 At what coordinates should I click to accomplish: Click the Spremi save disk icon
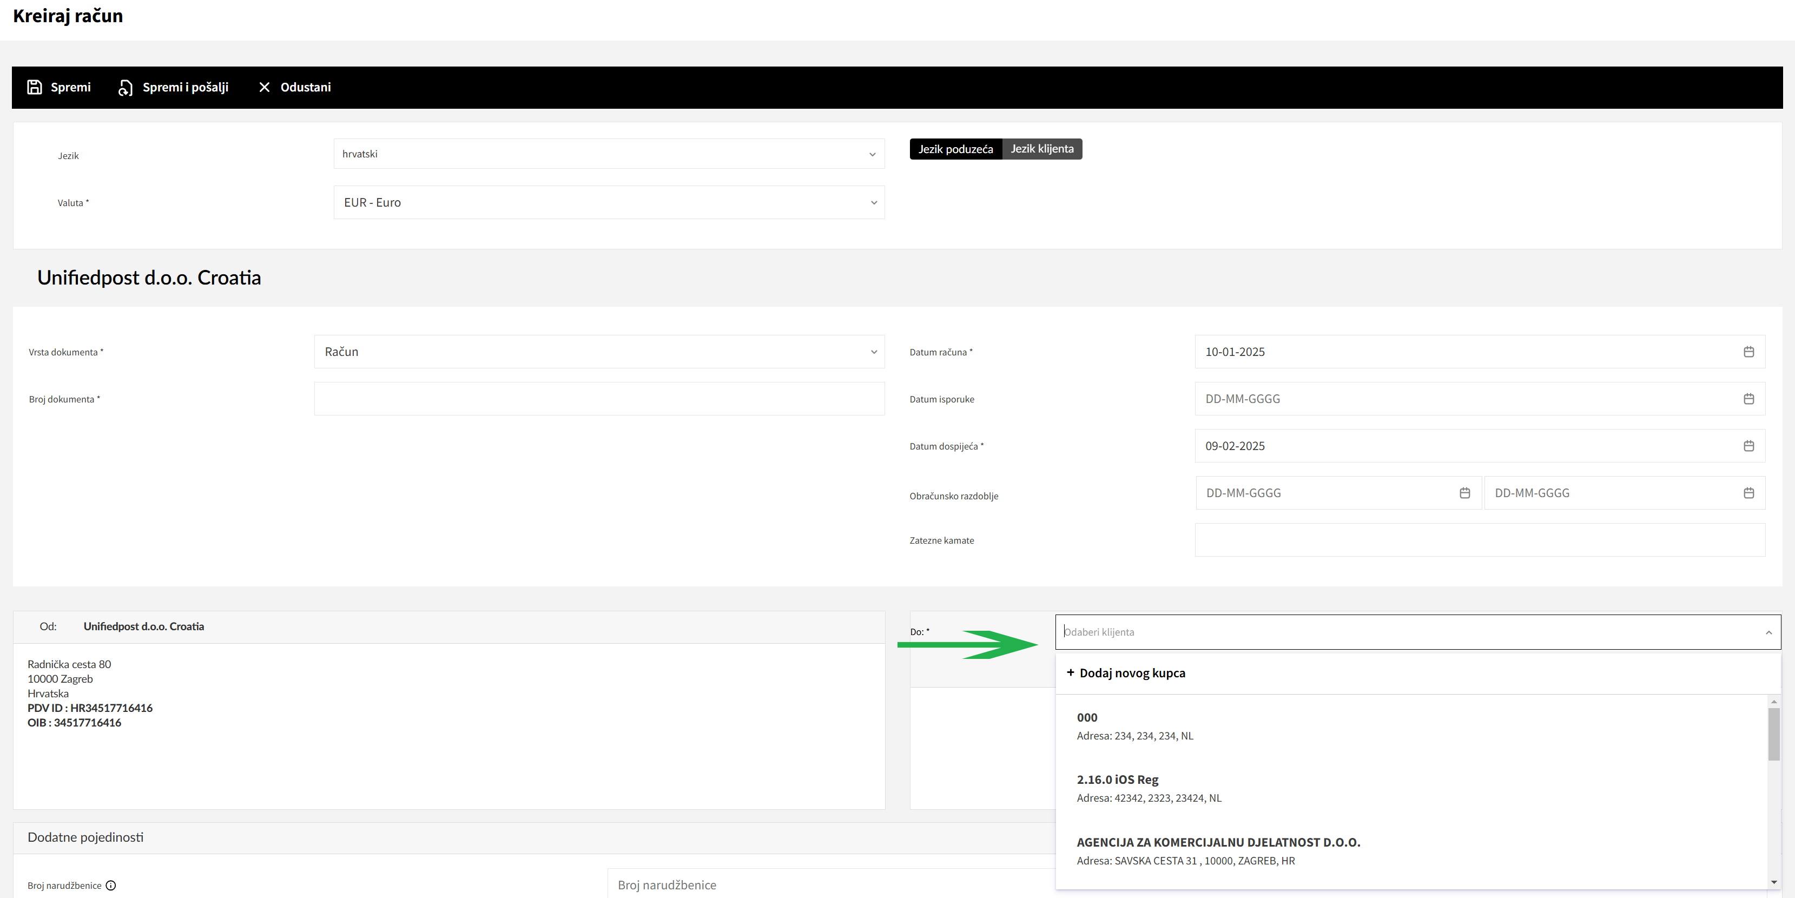[x=34, y=87]
